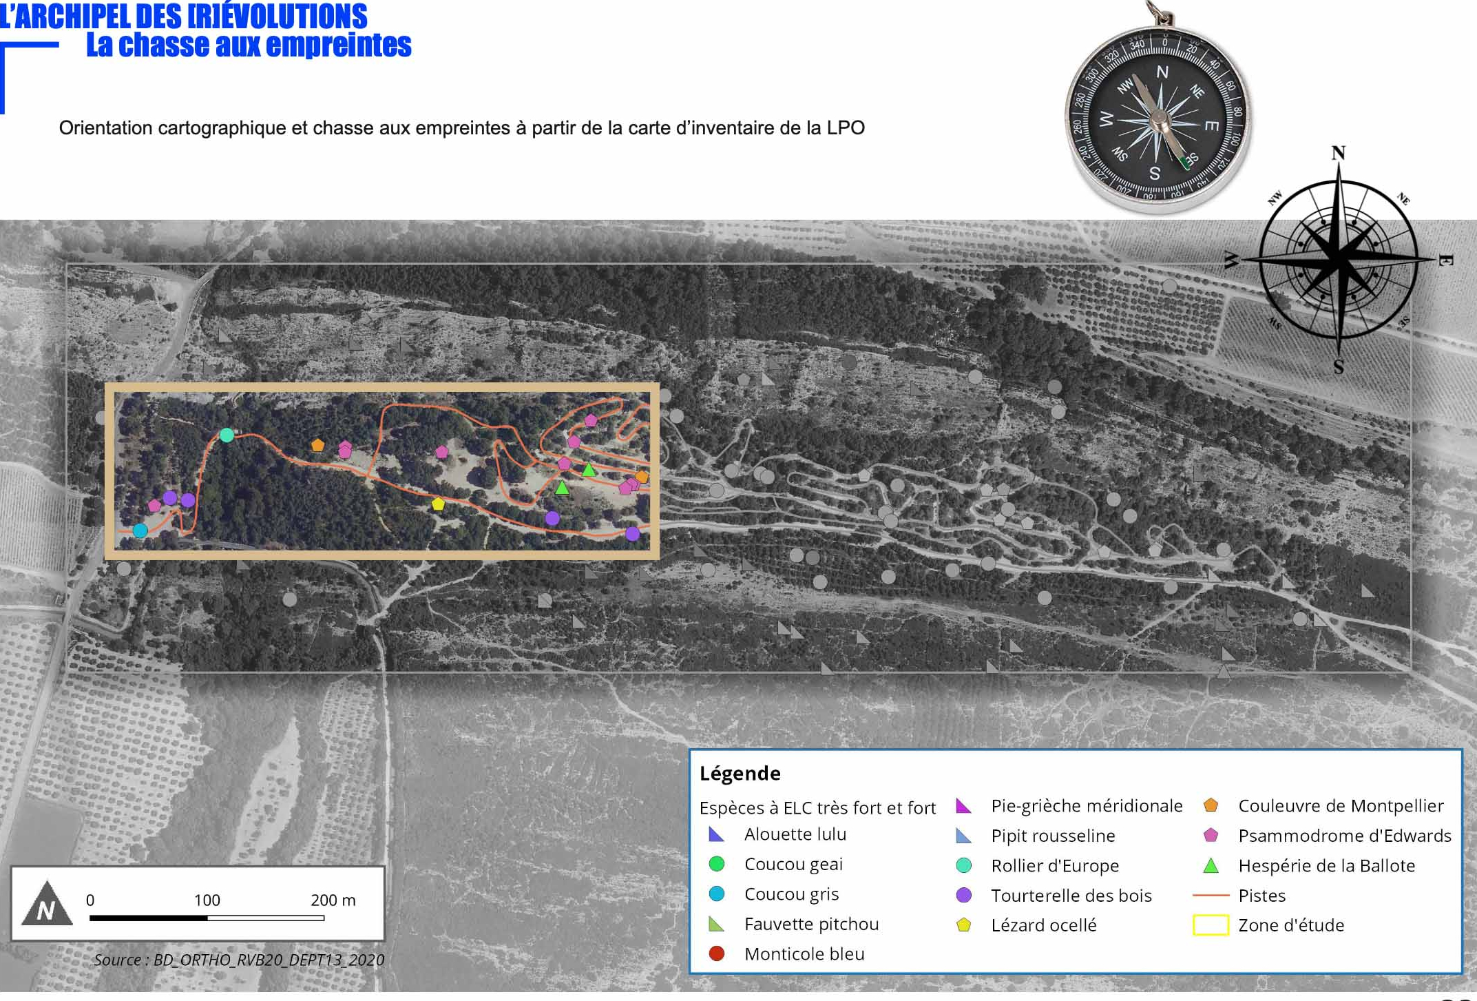
Task: Click the Pie-grièche méridionale magenta triangle icon
Action: (963, 806)
